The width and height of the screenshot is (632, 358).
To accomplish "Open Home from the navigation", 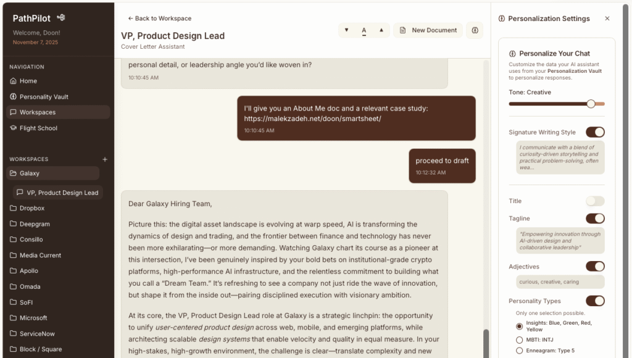I will (x=28, y=81).
